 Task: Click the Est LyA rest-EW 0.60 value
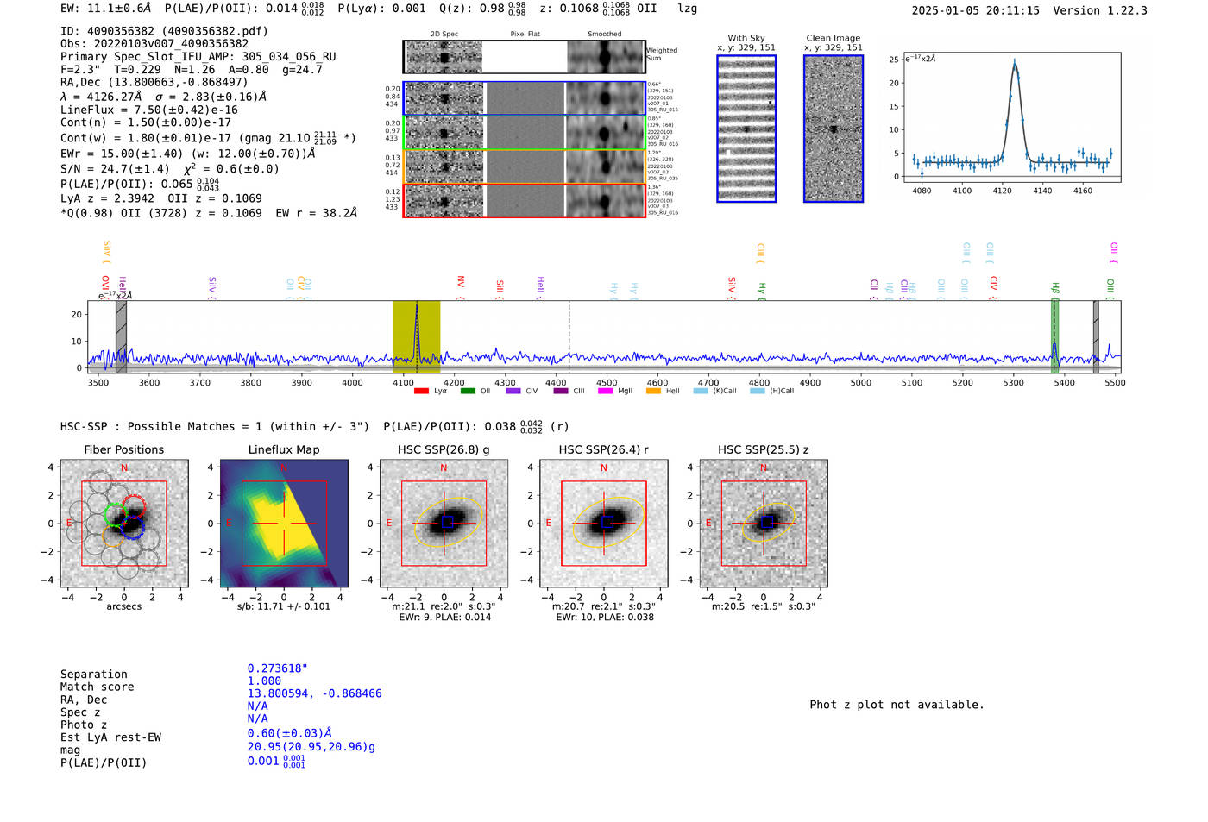click(289, 733)
